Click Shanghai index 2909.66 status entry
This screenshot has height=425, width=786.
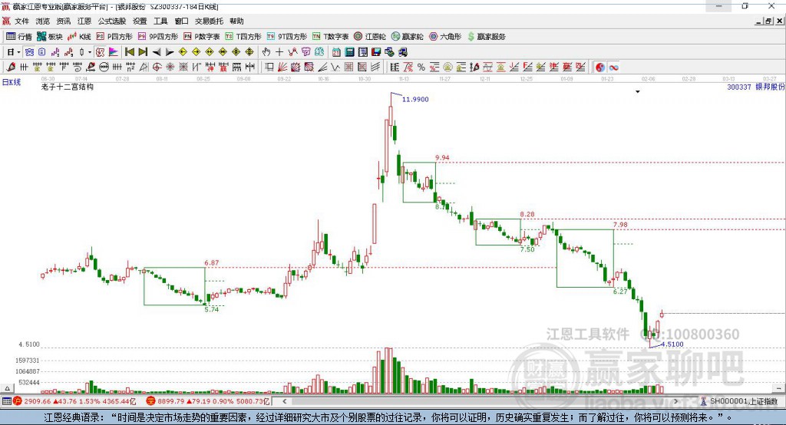tap(74, 401)
